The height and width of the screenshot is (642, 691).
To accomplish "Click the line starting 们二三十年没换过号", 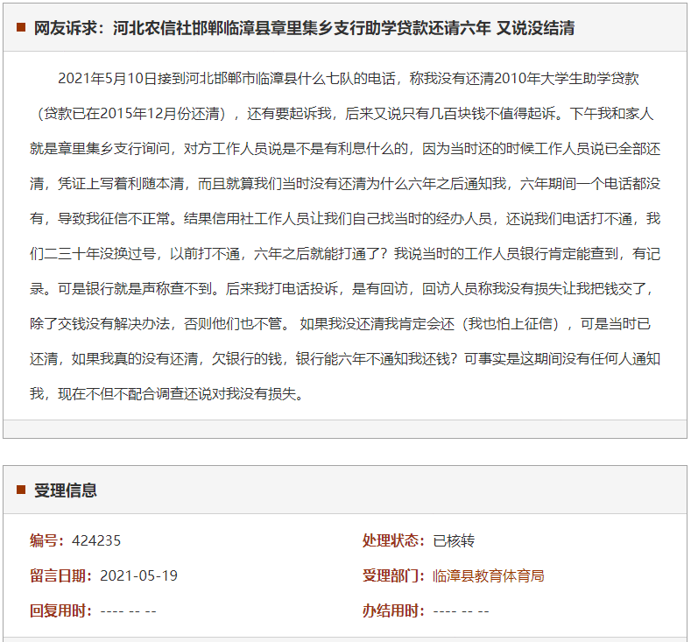I will click(x=345, y=254).
